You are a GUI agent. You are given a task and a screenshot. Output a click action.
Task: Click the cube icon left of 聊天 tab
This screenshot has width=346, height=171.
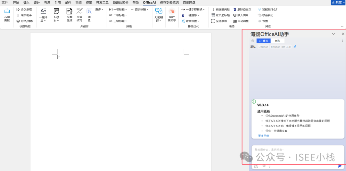pyautogui.click(x=253, y=41)
